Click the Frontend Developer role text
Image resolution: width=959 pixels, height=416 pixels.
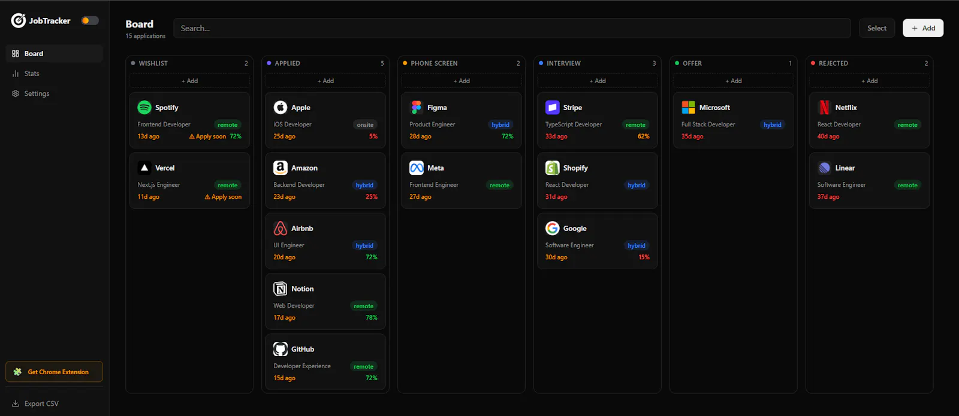point(164,125)
